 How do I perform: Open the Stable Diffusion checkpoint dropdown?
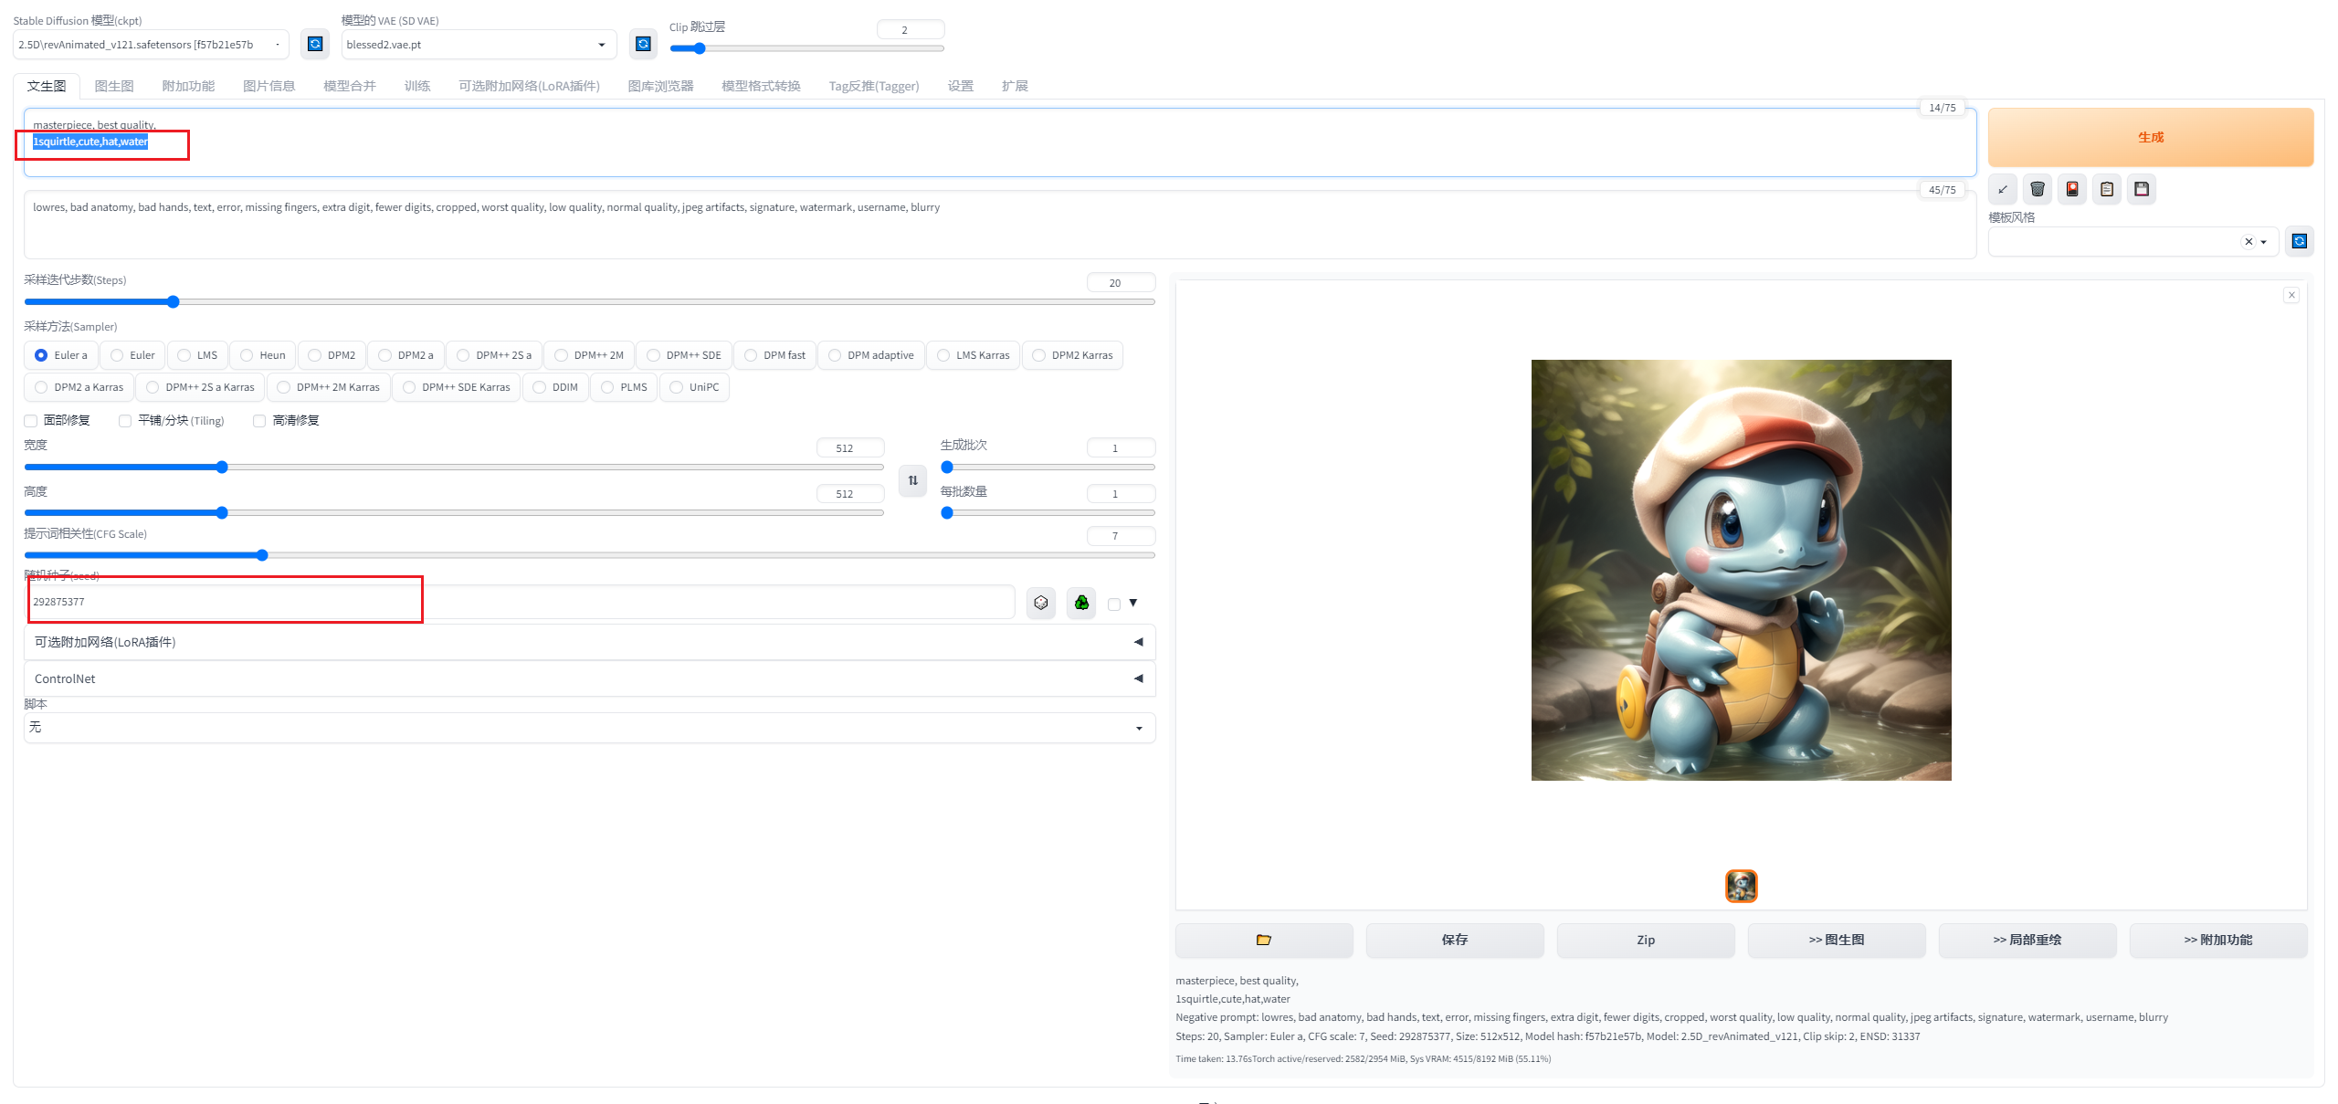(x=151, y=45)
